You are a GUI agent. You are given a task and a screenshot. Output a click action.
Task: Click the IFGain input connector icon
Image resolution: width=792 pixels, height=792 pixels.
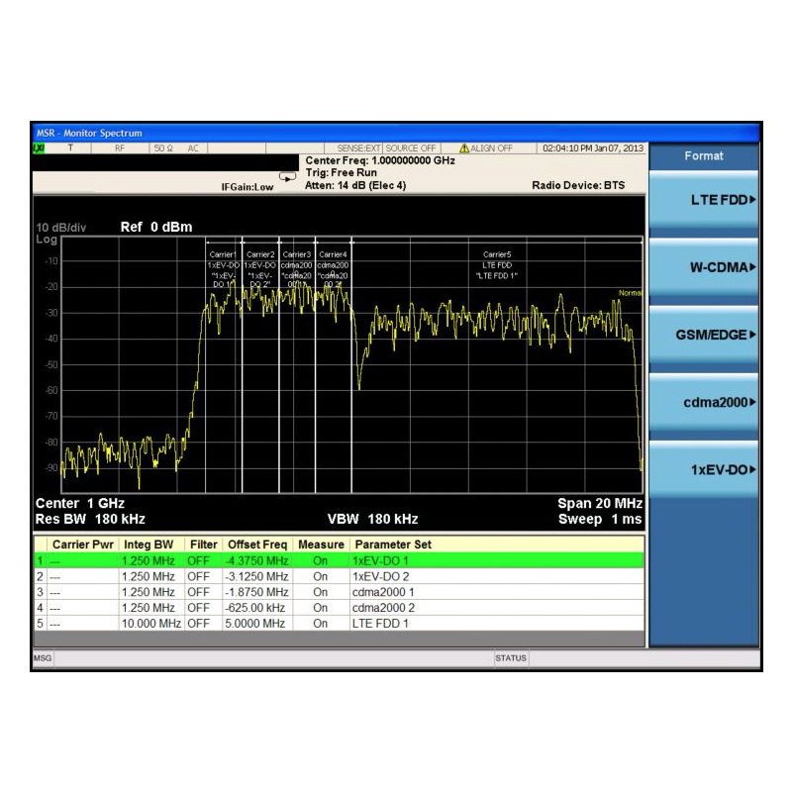(x=287, y=177)
